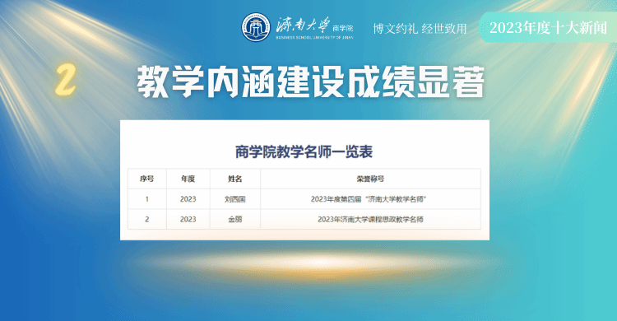Click the 课程思政教学名师 honor title cell

(x=370, y=220)
